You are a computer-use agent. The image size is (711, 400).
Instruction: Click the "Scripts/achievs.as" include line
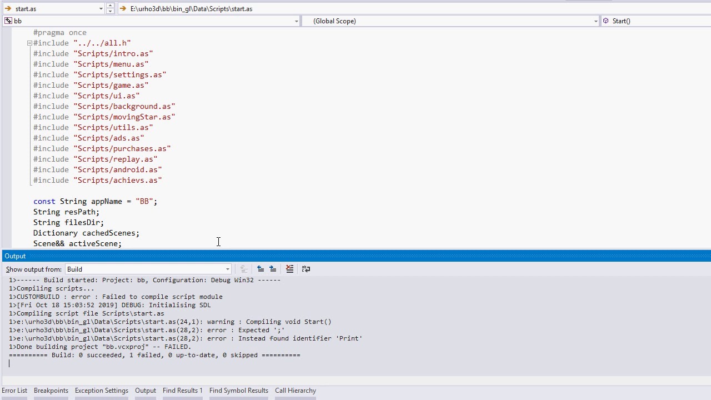coord(98,181)
